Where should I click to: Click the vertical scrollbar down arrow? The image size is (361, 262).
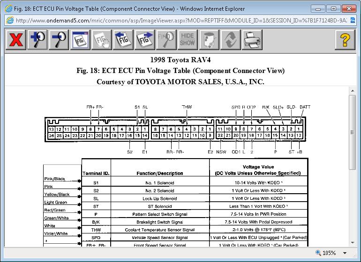coord(353,242)
